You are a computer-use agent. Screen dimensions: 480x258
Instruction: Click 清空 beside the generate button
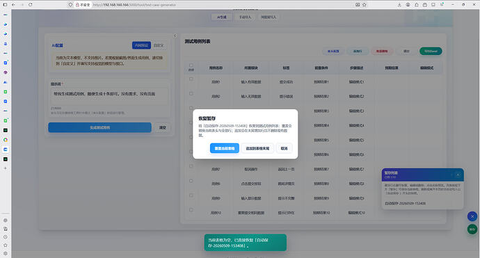[163, 128]
